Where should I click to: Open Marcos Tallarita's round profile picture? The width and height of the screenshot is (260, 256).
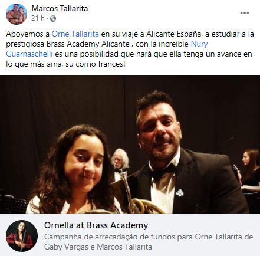click(x=17, y=14)
